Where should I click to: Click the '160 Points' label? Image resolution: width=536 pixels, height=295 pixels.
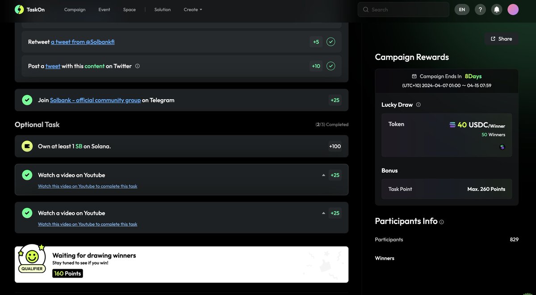67,273
